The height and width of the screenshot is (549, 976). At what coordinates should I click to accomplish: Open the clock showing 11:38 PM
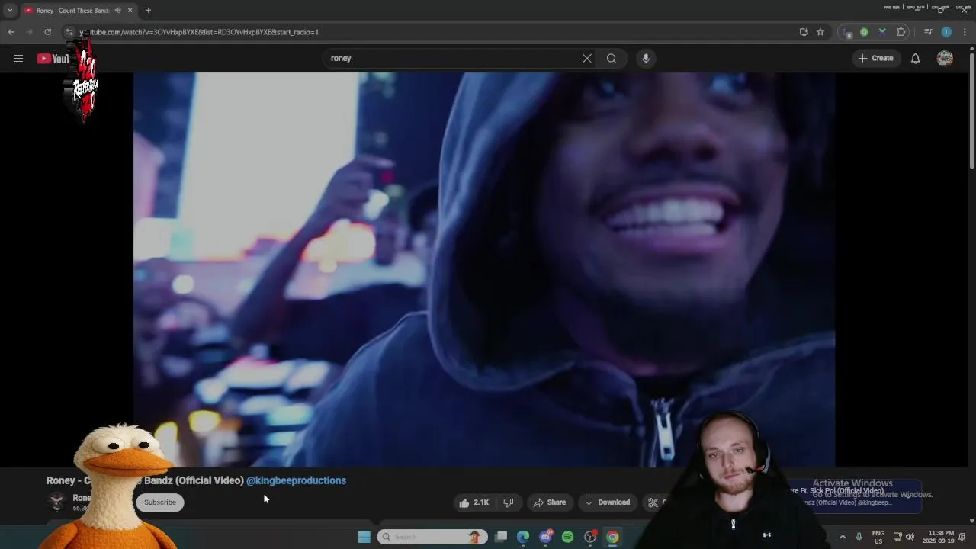pyautogui.click(x=938, y=537)
